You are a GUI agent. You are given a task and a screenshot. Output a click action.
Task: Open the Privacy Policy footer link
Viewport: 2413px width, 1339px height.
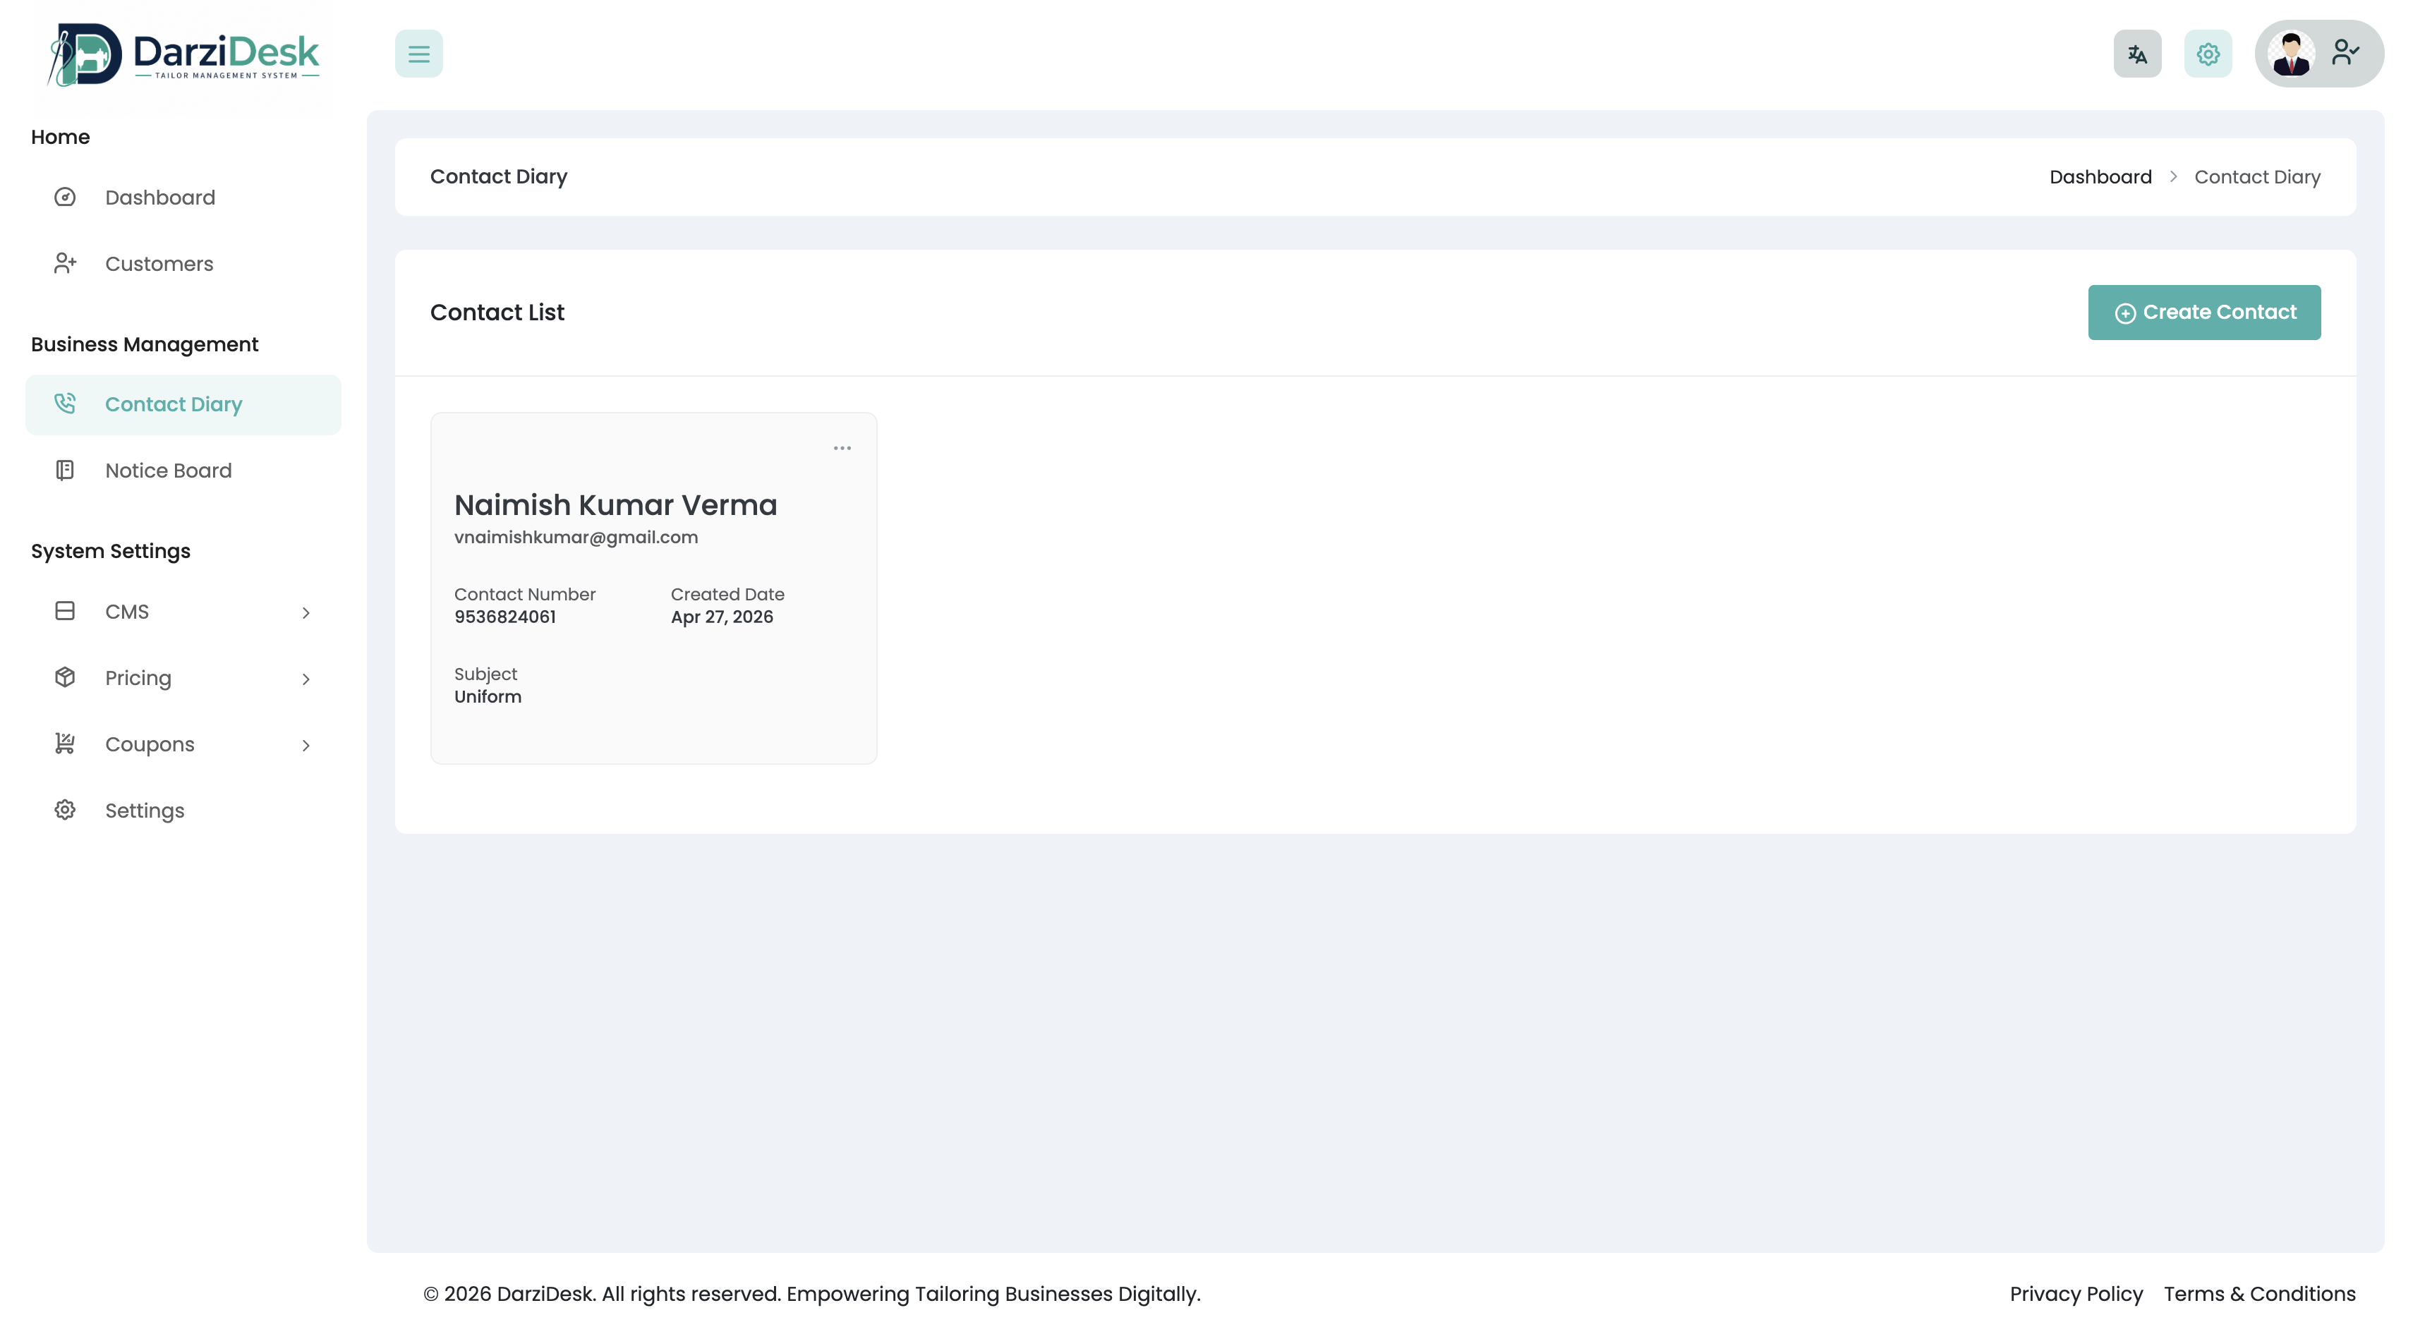[x=2076, y=1294]
